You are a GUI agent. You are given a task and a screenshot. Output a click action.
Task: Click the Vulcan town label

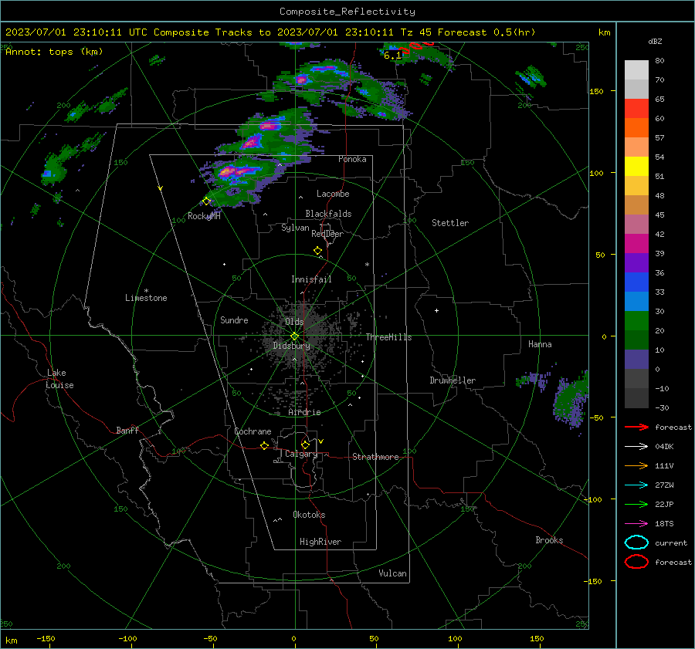point(392,573)
